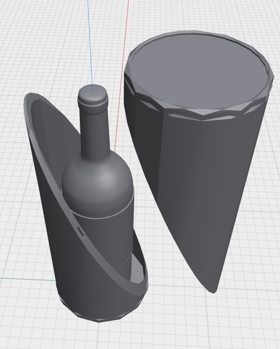Click the small rectangular slot on shell rim
Viewport: 280px width, 349px height.
point(81,232)
